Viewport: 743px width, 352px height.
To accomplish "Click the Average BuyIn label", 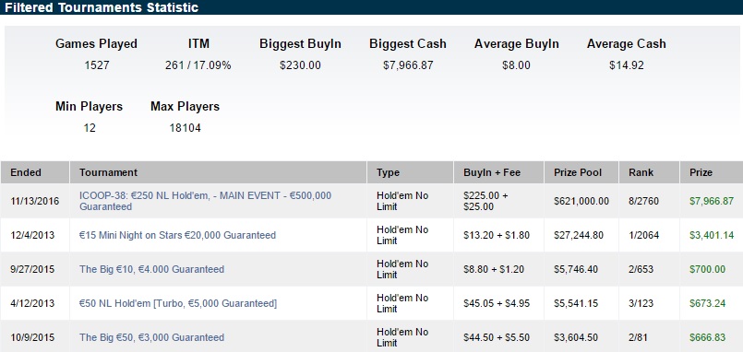I will 517,44.
